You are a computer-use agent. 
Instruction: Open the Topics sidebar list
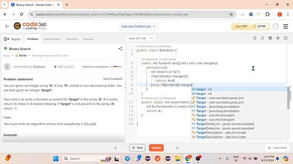12,39
